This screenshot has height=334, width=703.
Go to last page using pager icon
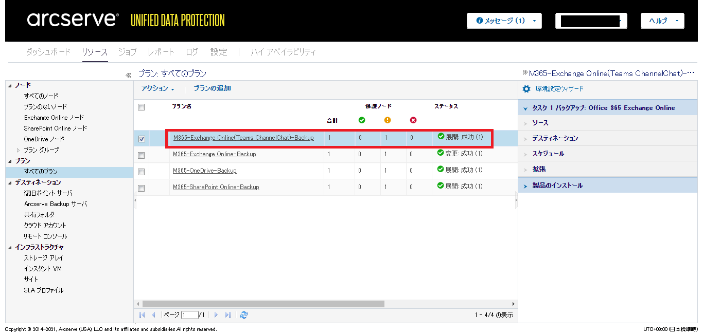point(227,315)
